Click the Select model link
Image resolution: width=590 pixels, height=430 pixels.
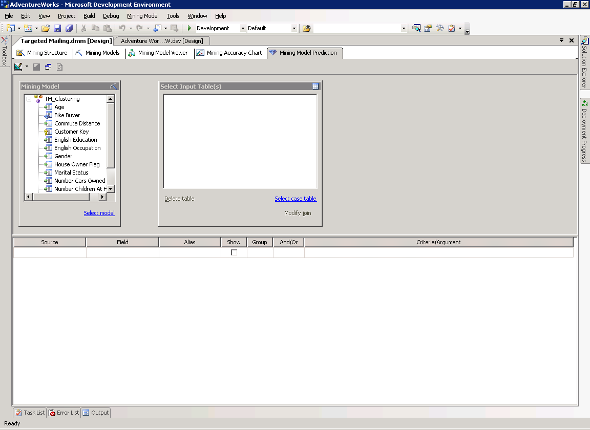(x=99, y=213)
